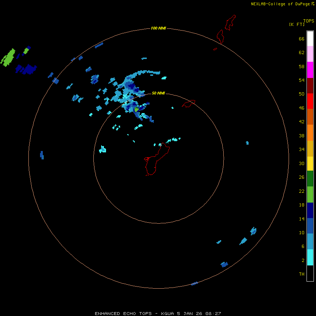Click the 34 value on the legend

coord(302,149)
